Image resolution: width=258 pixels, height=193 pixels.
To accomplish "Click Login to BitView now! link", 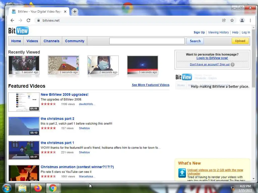I will tap(212, 58).
